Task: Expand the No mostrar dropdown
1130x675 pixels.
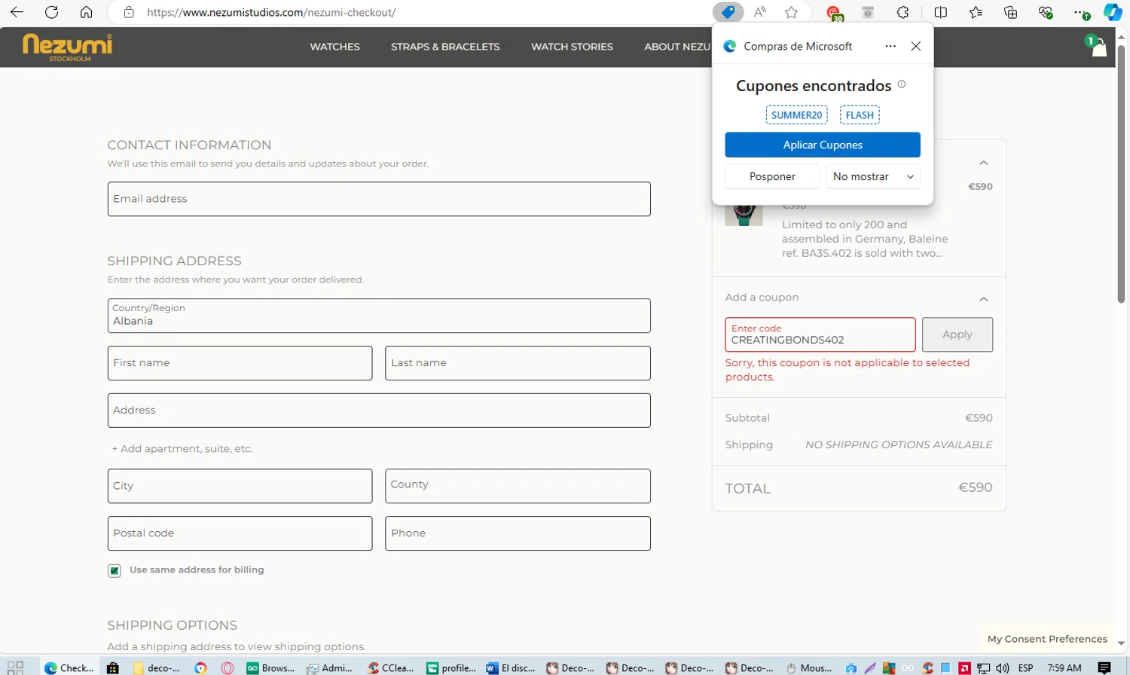Action: pyautogui.click(x=873, y=176)
